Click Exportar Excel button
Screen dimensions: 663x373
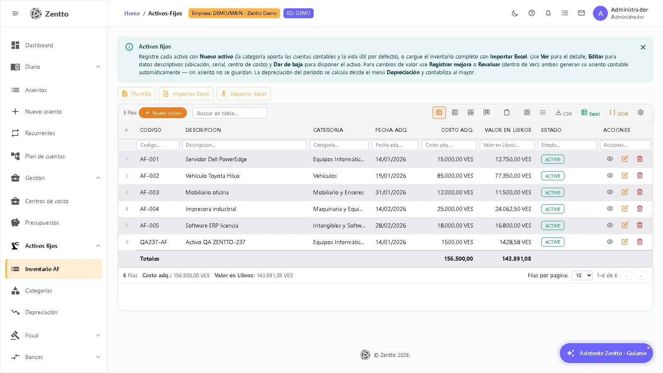[x=244, y=94]
